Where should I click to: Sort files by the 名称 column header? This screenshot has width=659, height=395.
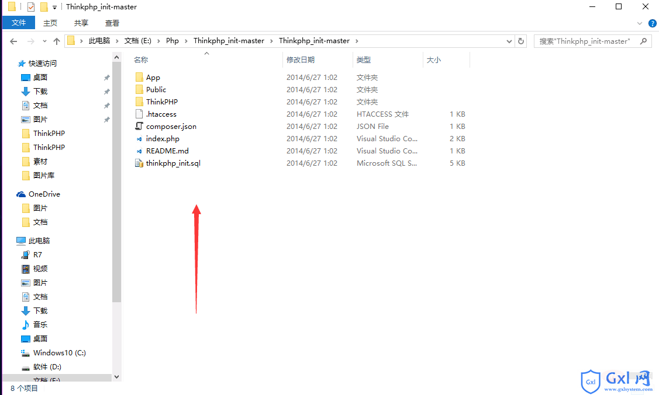141,60
